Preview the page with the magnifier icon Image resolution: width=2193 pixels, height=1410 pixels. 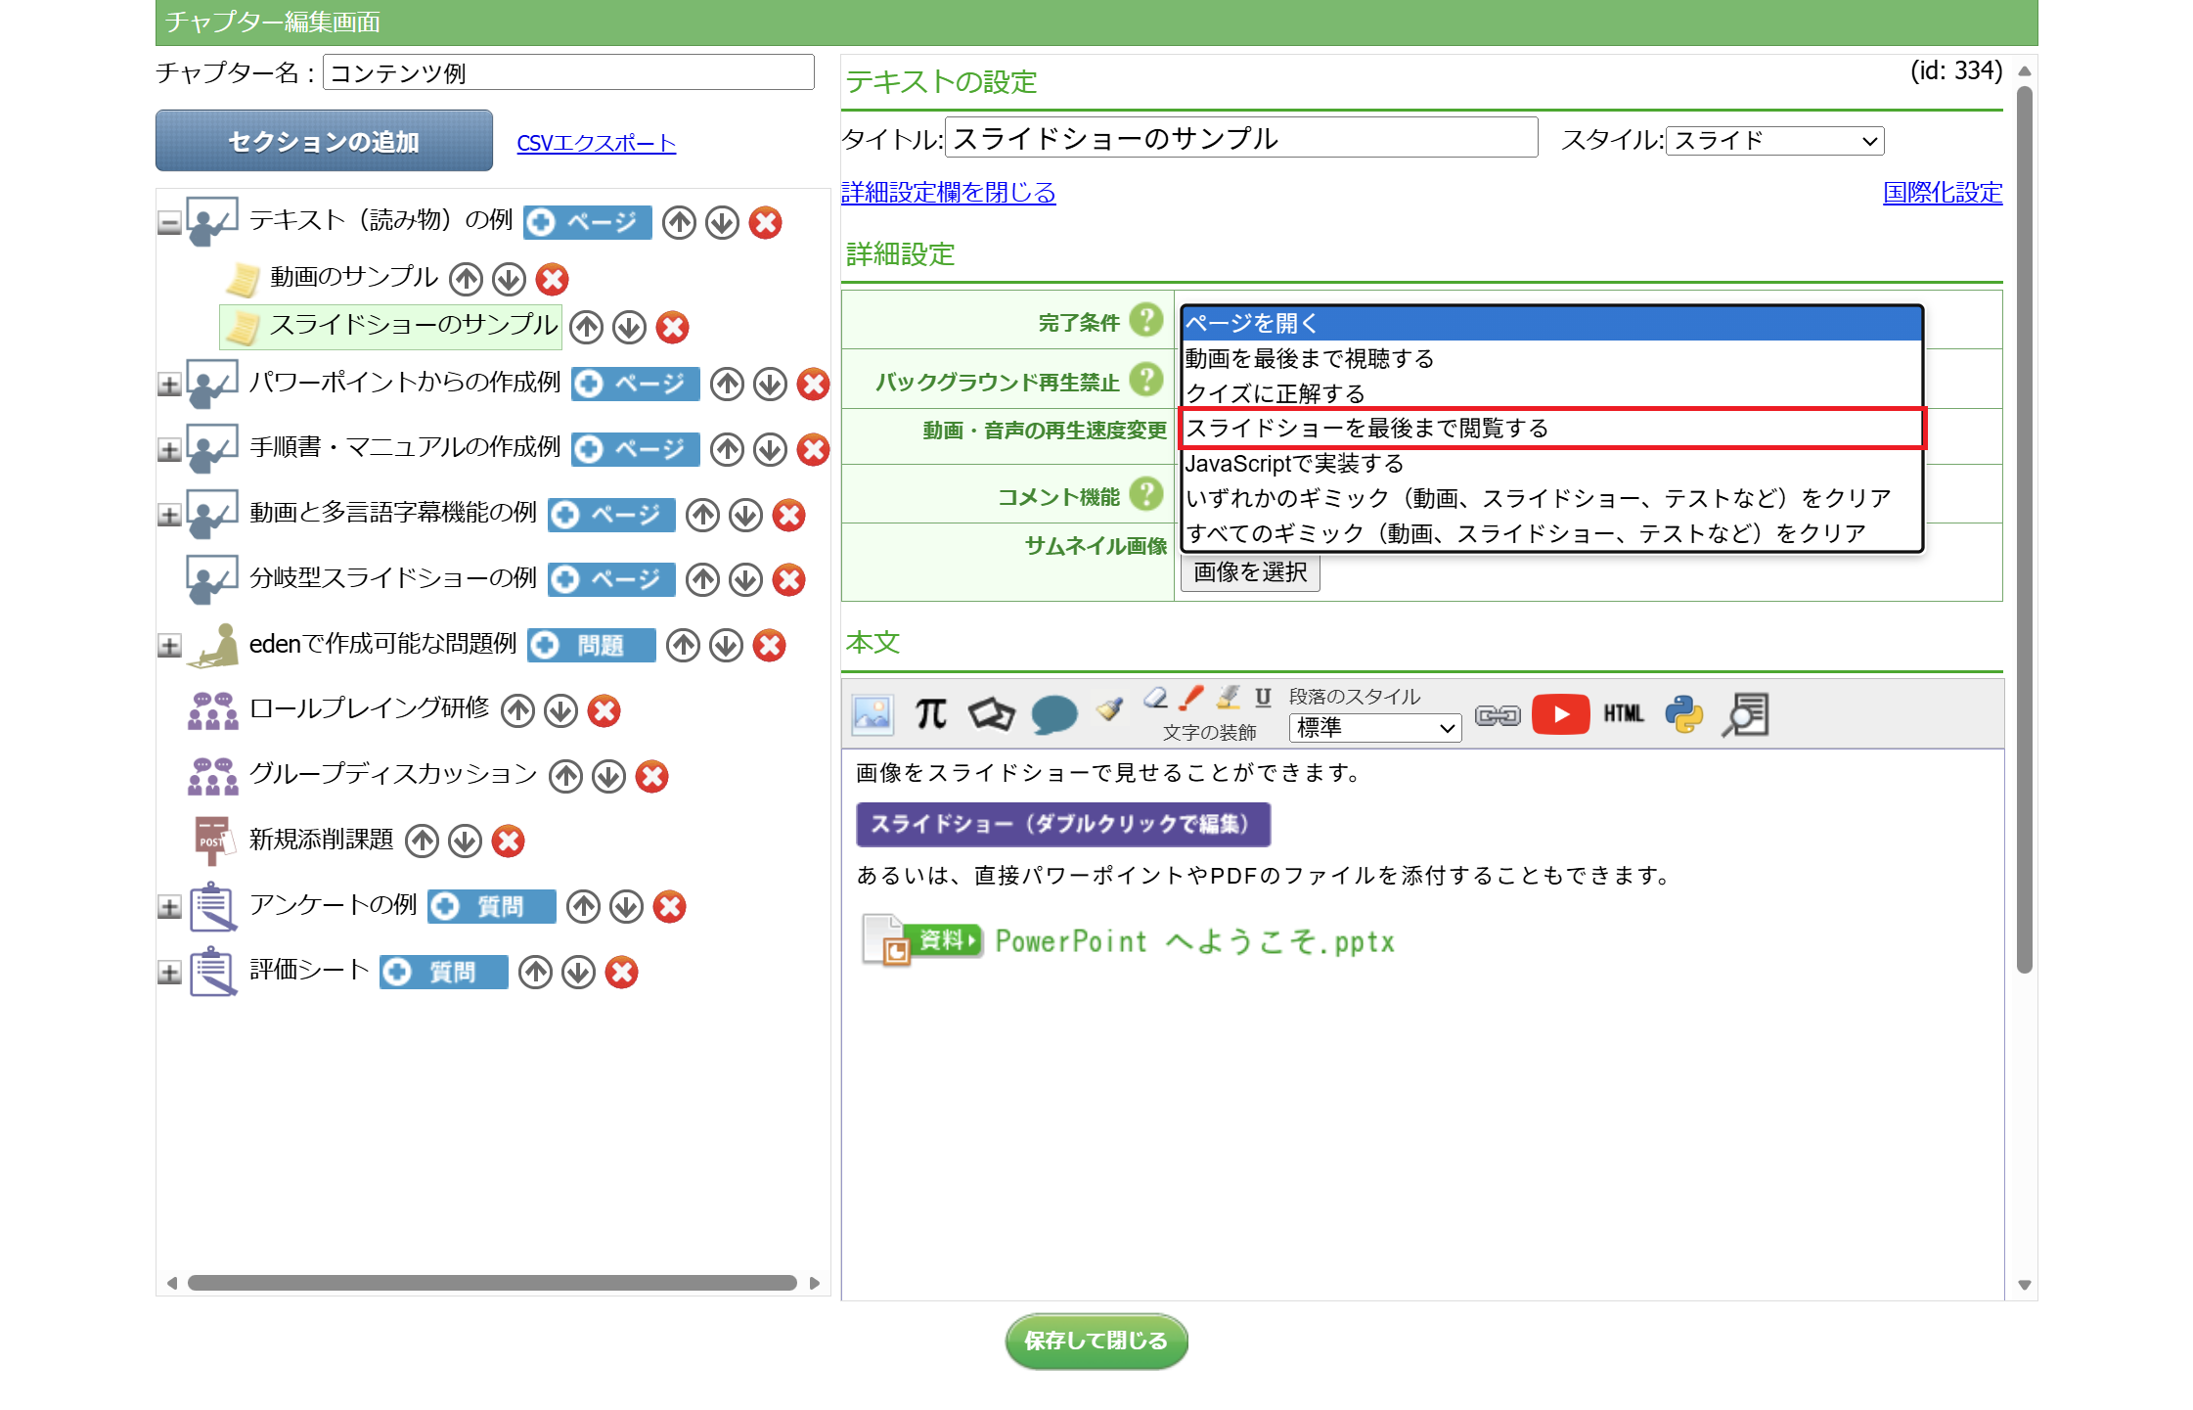point(1745,714)
